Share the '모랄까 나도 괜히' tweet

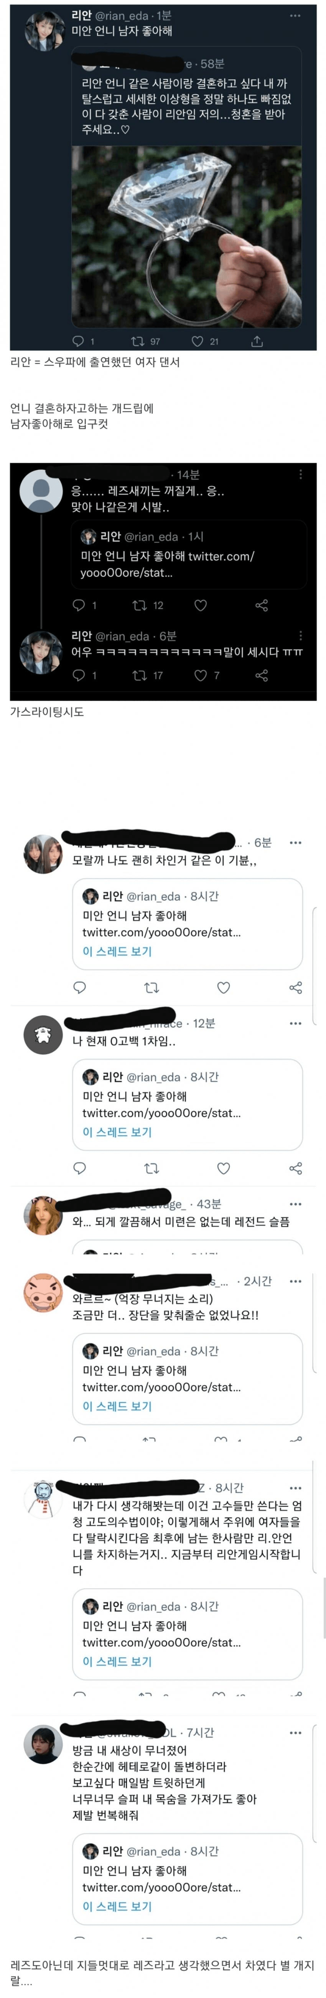(x=295, y=987)
